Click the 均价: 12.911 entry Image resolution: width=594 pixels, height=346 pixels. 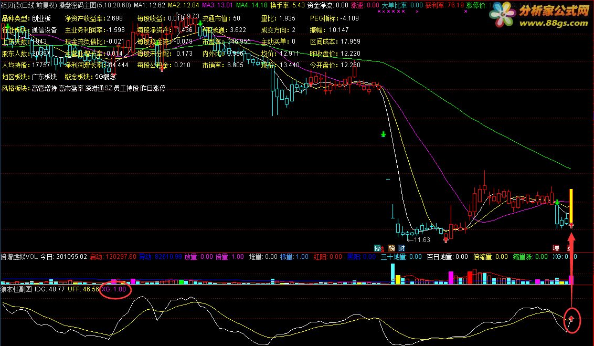point(280,54)
